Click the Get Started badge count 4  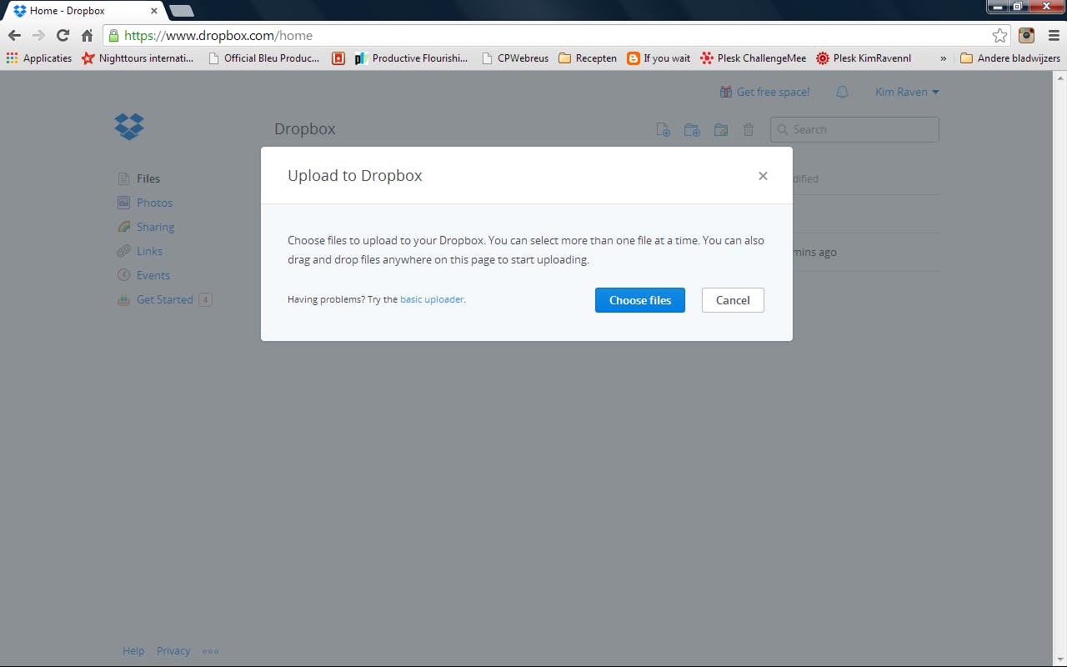click(205, 299)
